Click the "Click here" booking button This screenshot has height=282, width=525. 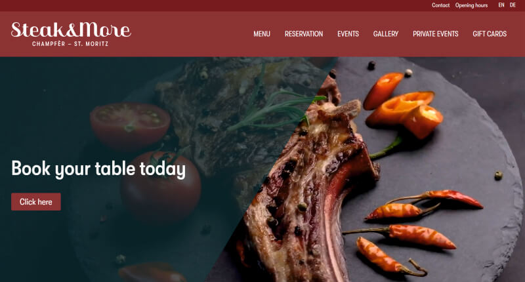[36, 202]
